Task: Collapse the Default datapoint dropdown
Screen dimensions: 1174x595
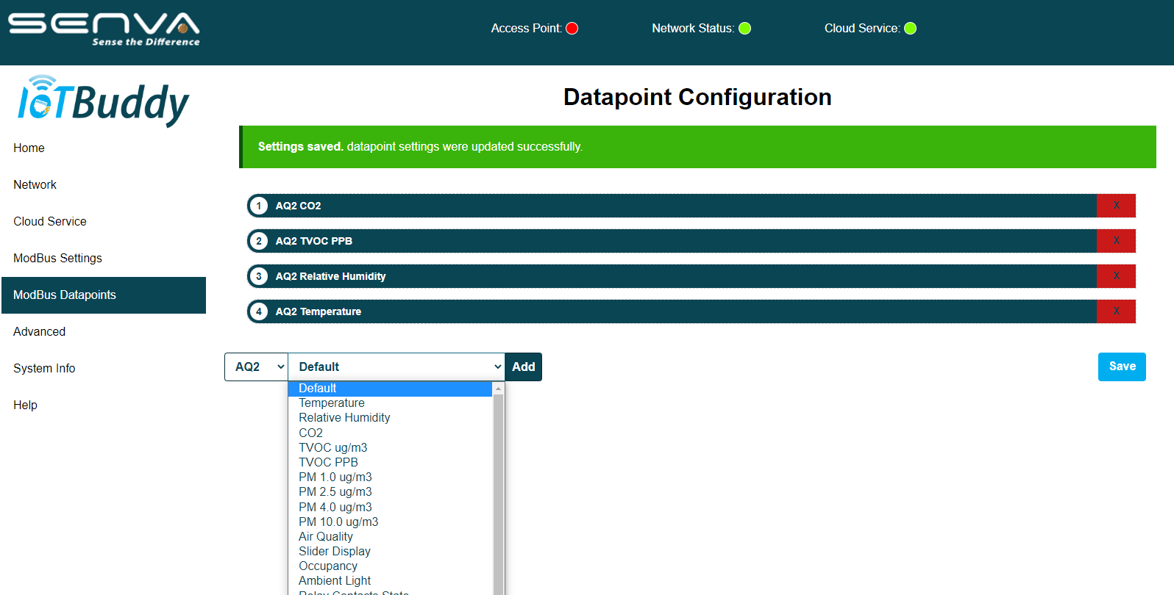Action: click(396, 367)
